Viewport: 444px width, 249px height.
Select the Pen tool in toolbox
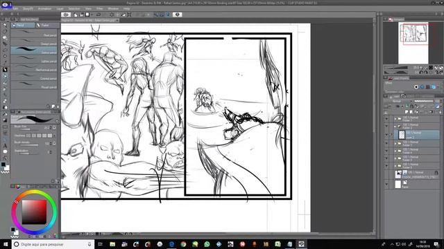5,70
